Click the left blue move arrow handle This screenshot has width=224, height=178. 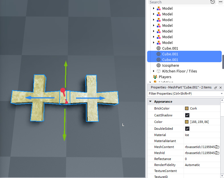point(40,98)
